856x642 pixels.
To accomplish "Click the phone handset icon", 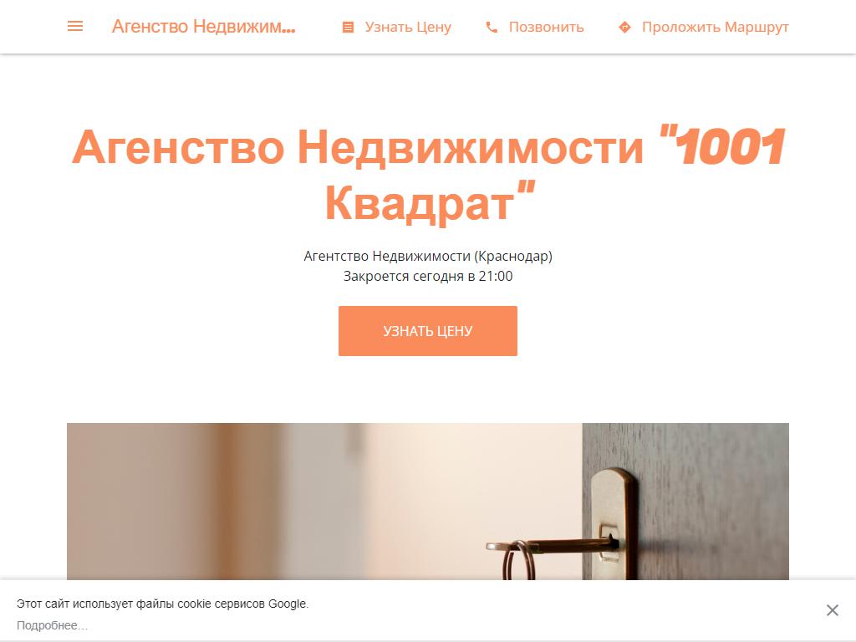I will (492, 28).
